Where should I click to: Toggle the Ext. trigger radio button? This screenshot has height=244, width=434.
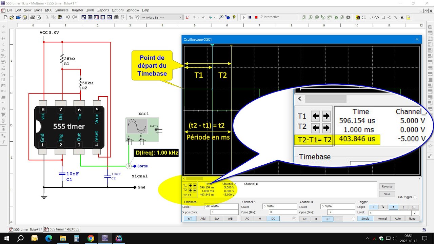click(415, 197)
